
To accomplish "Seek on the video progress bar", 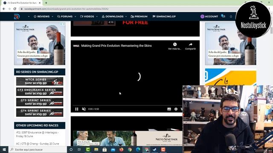I will click(128, 105).
